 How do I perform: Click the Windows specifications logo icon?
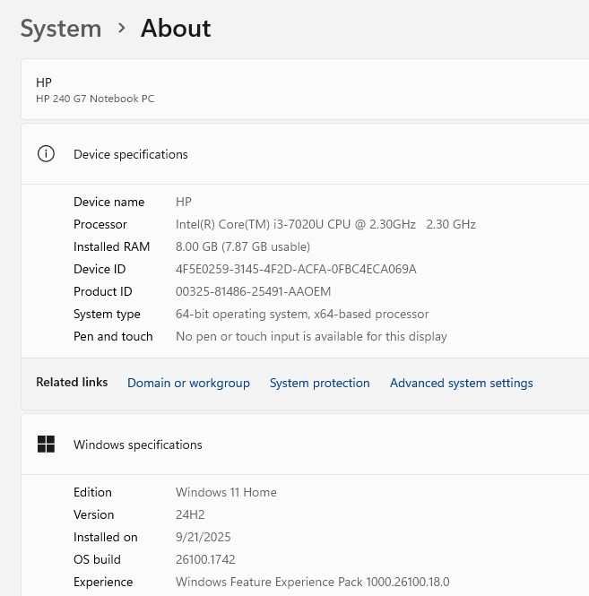pos(46,444)
